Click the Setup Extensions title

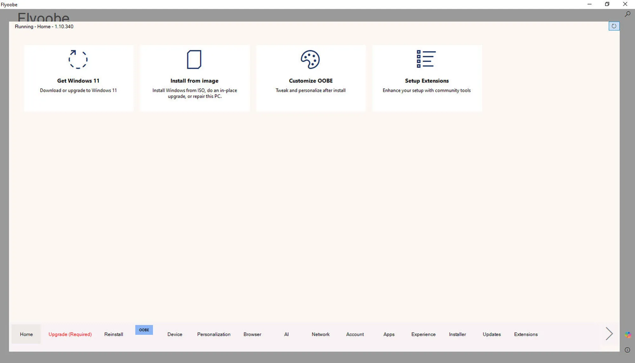pyautogui.click(x=427, y=81)
